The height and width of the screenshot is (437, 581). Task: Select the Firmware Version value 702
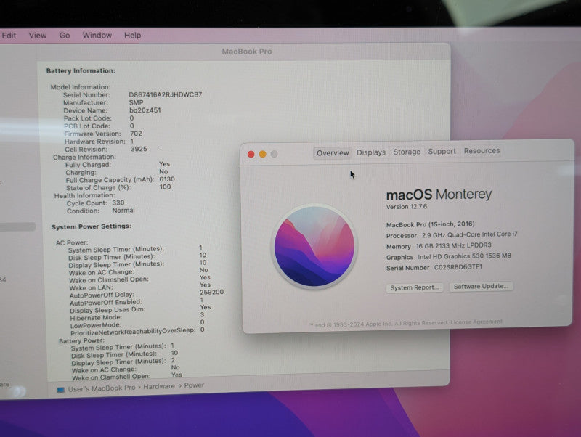pyautogui.click(x=136, y=134)
